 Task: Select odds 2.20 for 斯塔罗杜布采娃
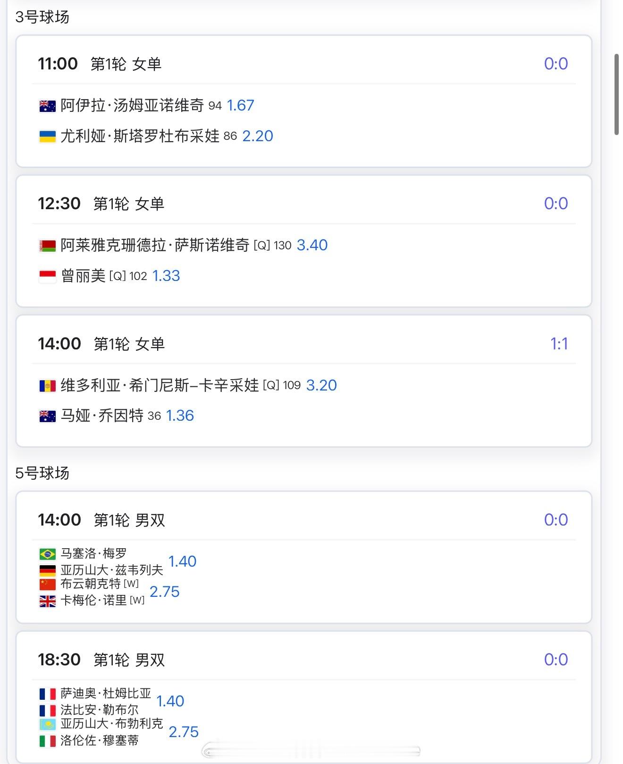(258, 136)
